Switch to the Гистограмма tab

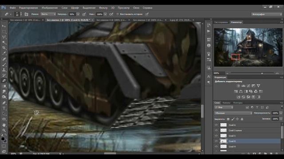click(x=221, y=22)
